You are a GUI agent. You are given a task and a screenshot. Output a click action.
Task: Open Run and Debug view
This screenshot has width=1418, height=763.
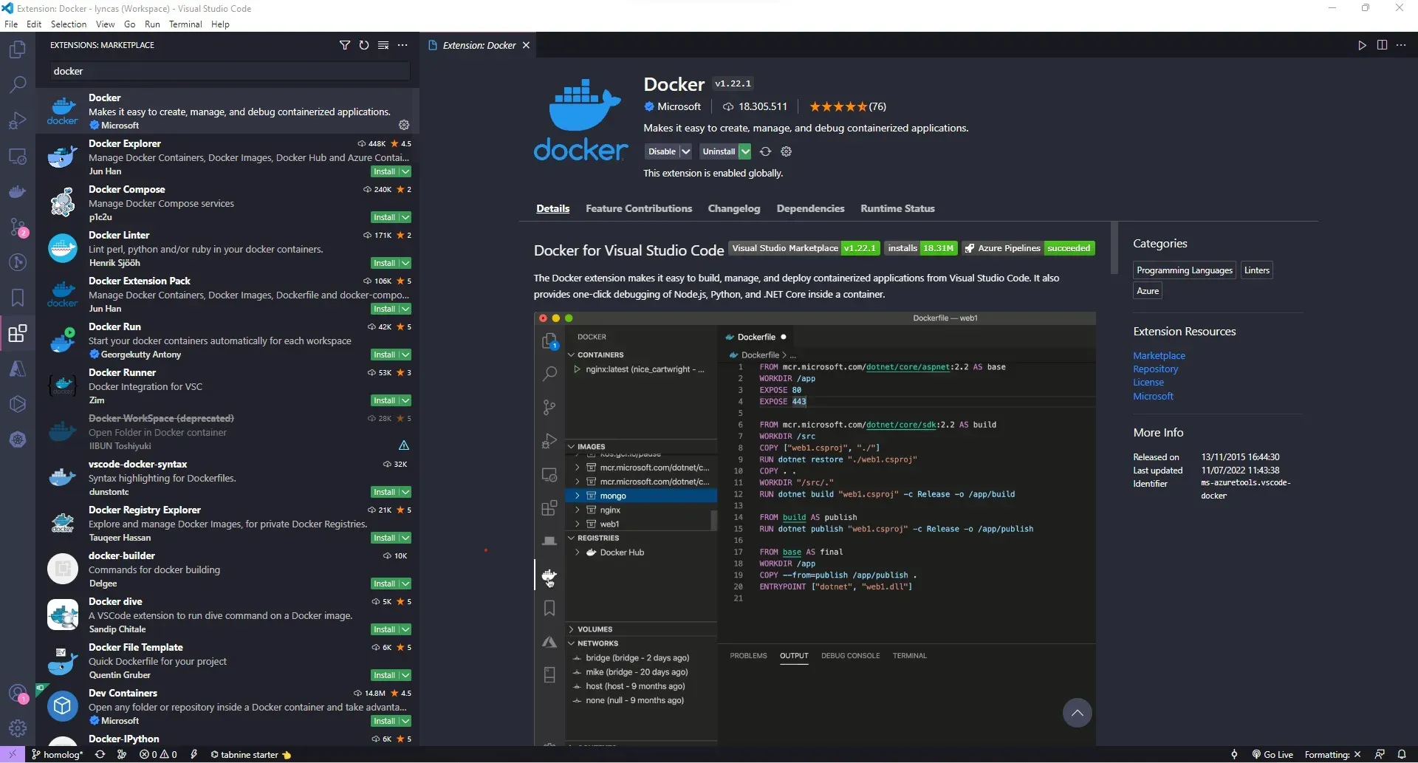pos(17,120)
